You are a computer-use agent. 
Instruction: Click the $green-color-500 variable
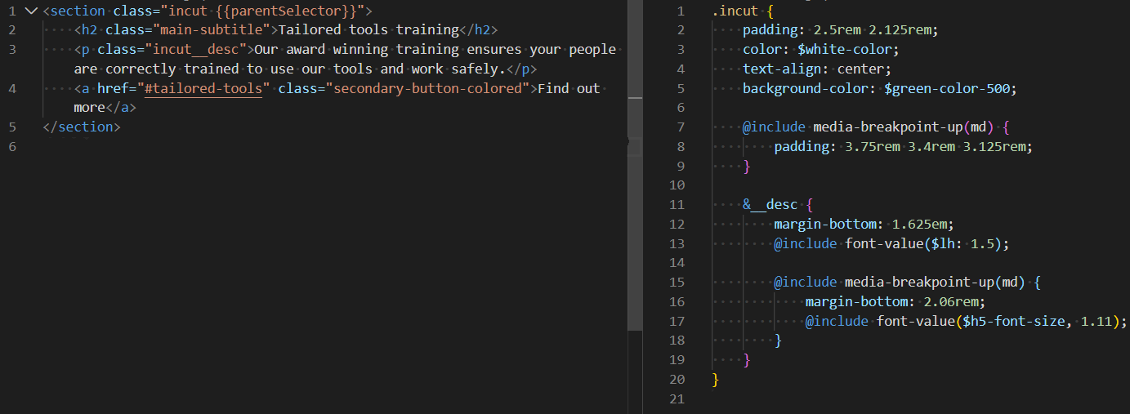point(946,88)
